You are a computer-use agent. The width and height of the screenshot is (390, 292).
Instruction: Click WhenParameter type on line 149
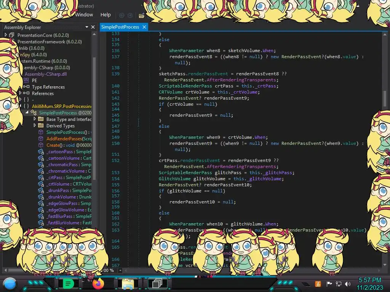tap(187, 137)
